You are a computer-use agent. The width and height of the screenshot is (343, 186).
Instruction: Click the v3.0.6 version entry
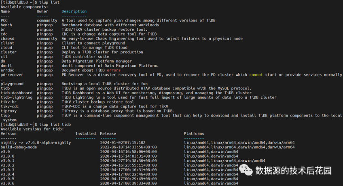[x=8, y=184]
